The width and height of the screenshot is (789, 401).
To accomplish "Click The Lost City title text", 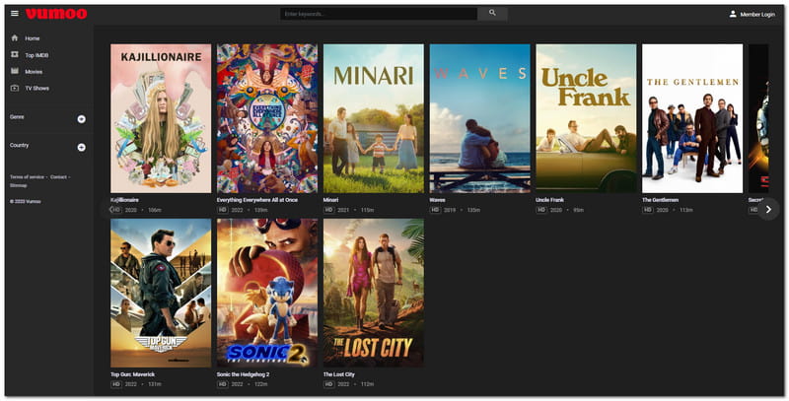I will [338, 374].
